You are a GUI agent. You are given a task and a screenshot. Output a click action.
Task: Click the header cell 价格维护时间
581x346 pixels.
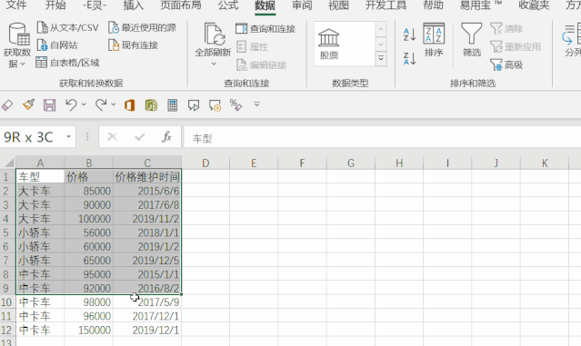147,177
